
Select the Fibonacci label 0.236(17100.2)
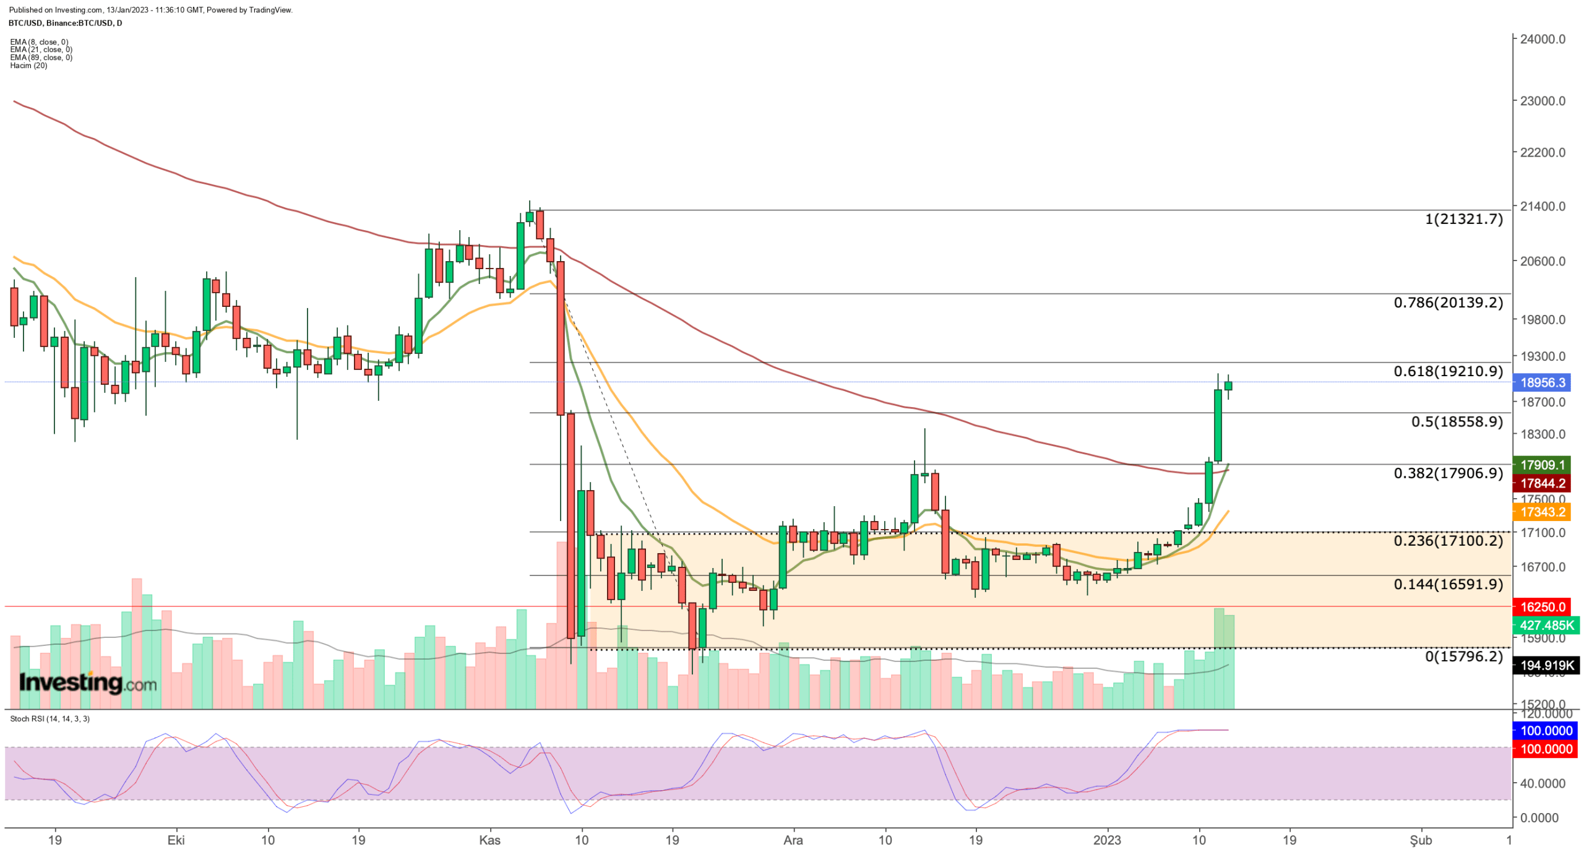click(1448, 540)
